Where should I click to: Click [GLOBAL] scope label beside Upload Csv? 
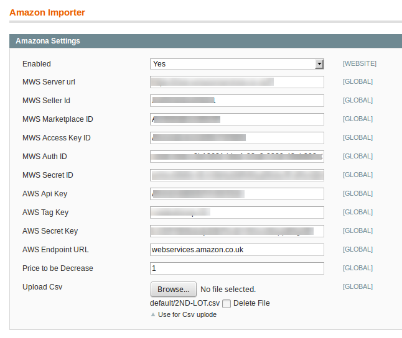click(x=358, y=286)
